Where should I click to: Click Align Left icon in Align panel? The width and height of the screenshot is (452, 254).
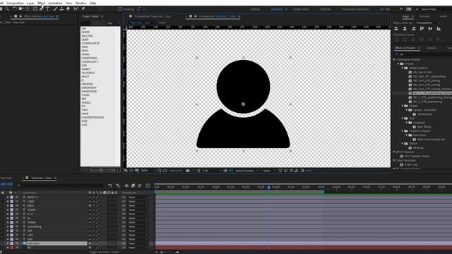pyautogui.click(x=396, y=28)
